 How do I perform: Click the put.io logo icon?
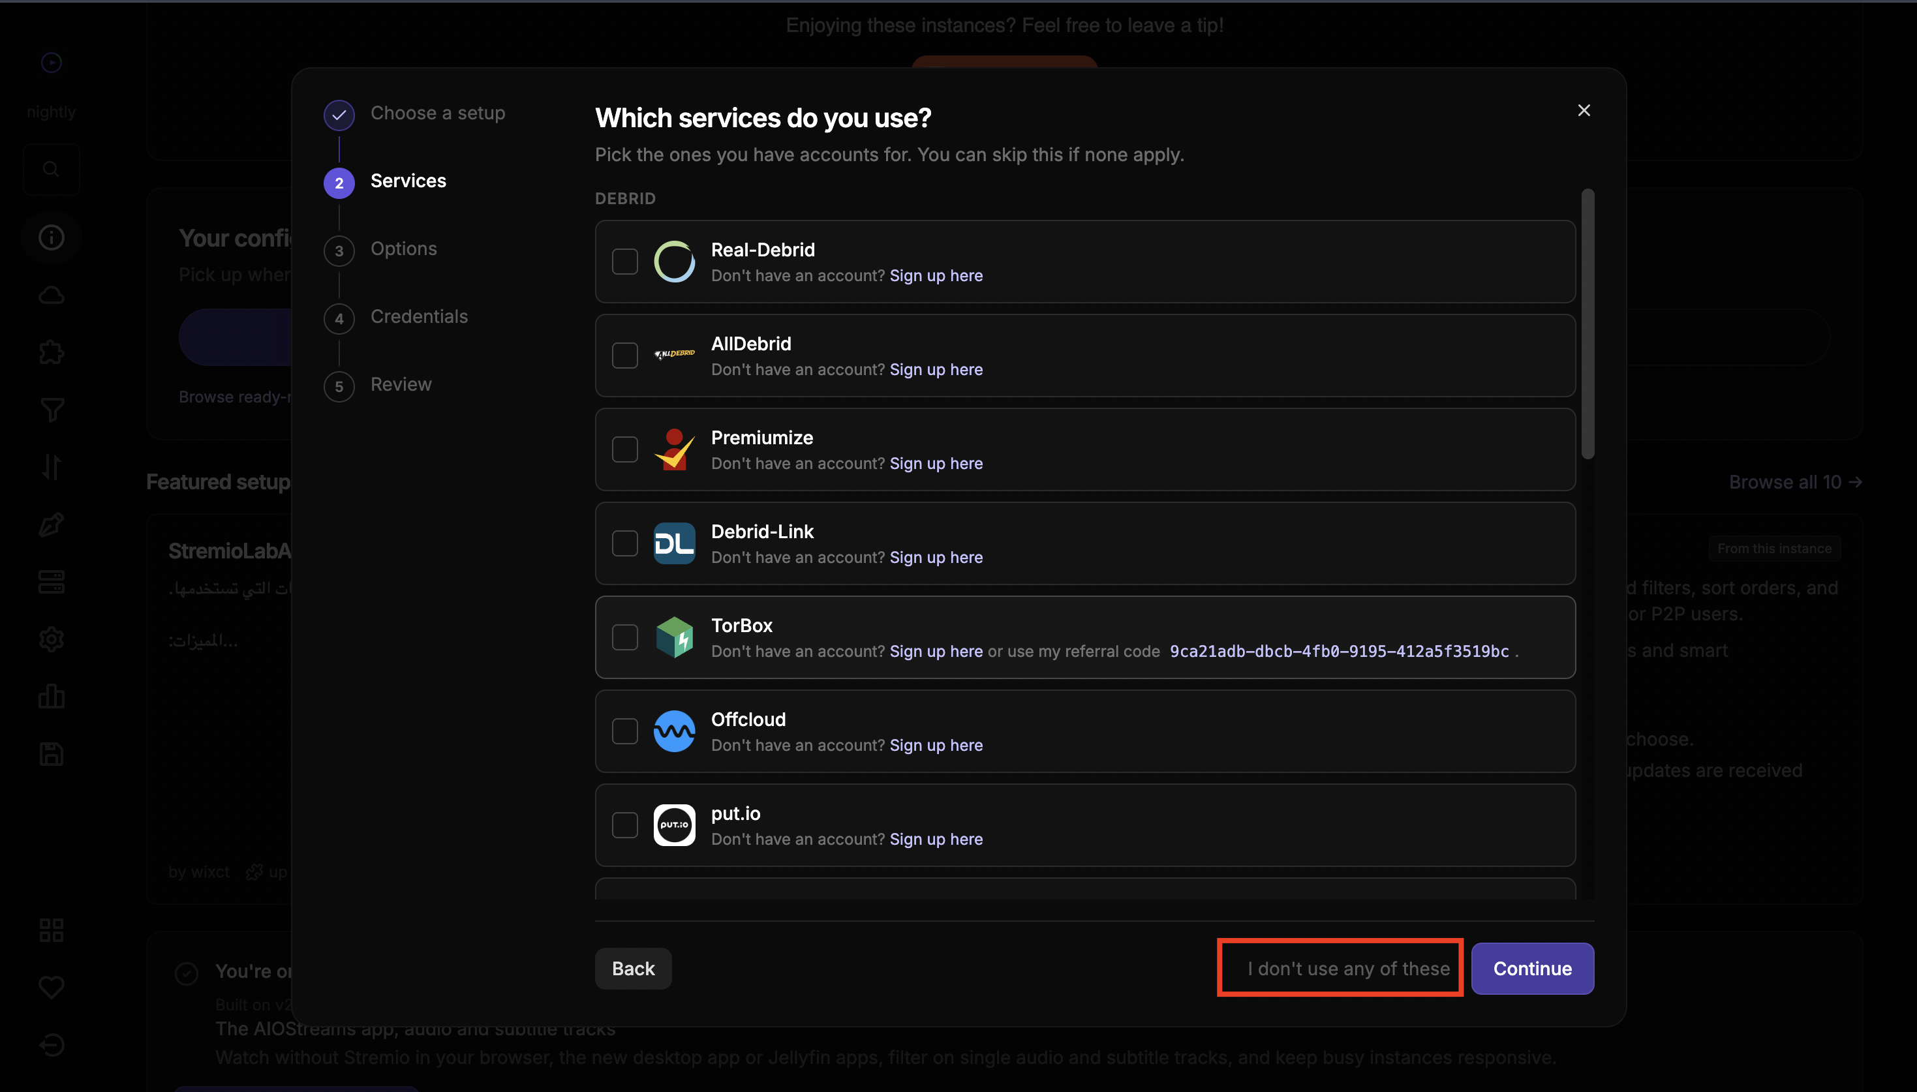[674, 825]
